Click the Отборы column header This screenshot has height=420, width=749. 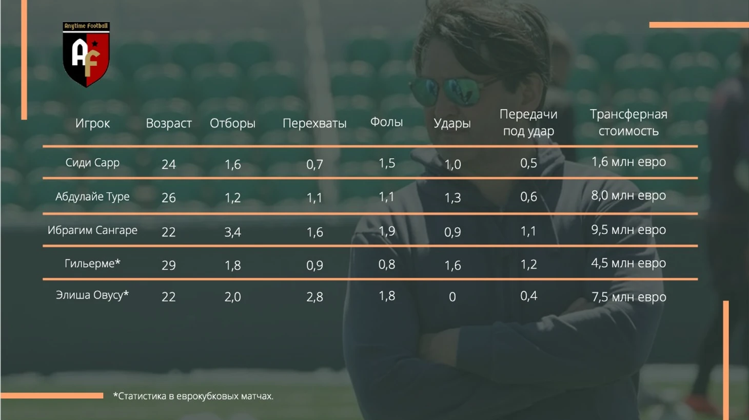232,123
